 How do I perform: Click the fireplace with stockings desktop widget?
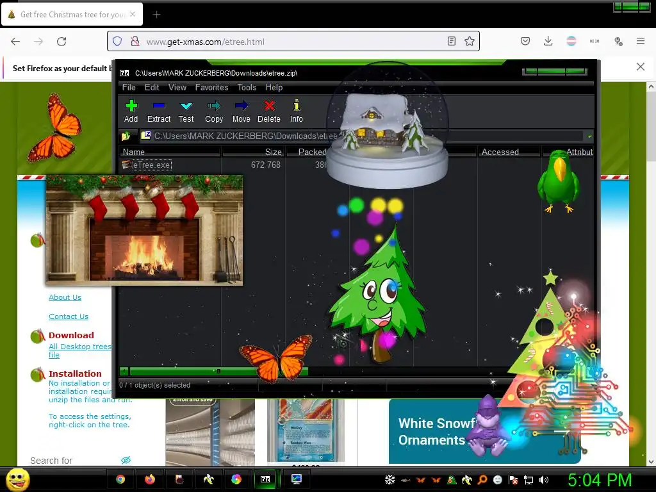[x=144, y=230]
